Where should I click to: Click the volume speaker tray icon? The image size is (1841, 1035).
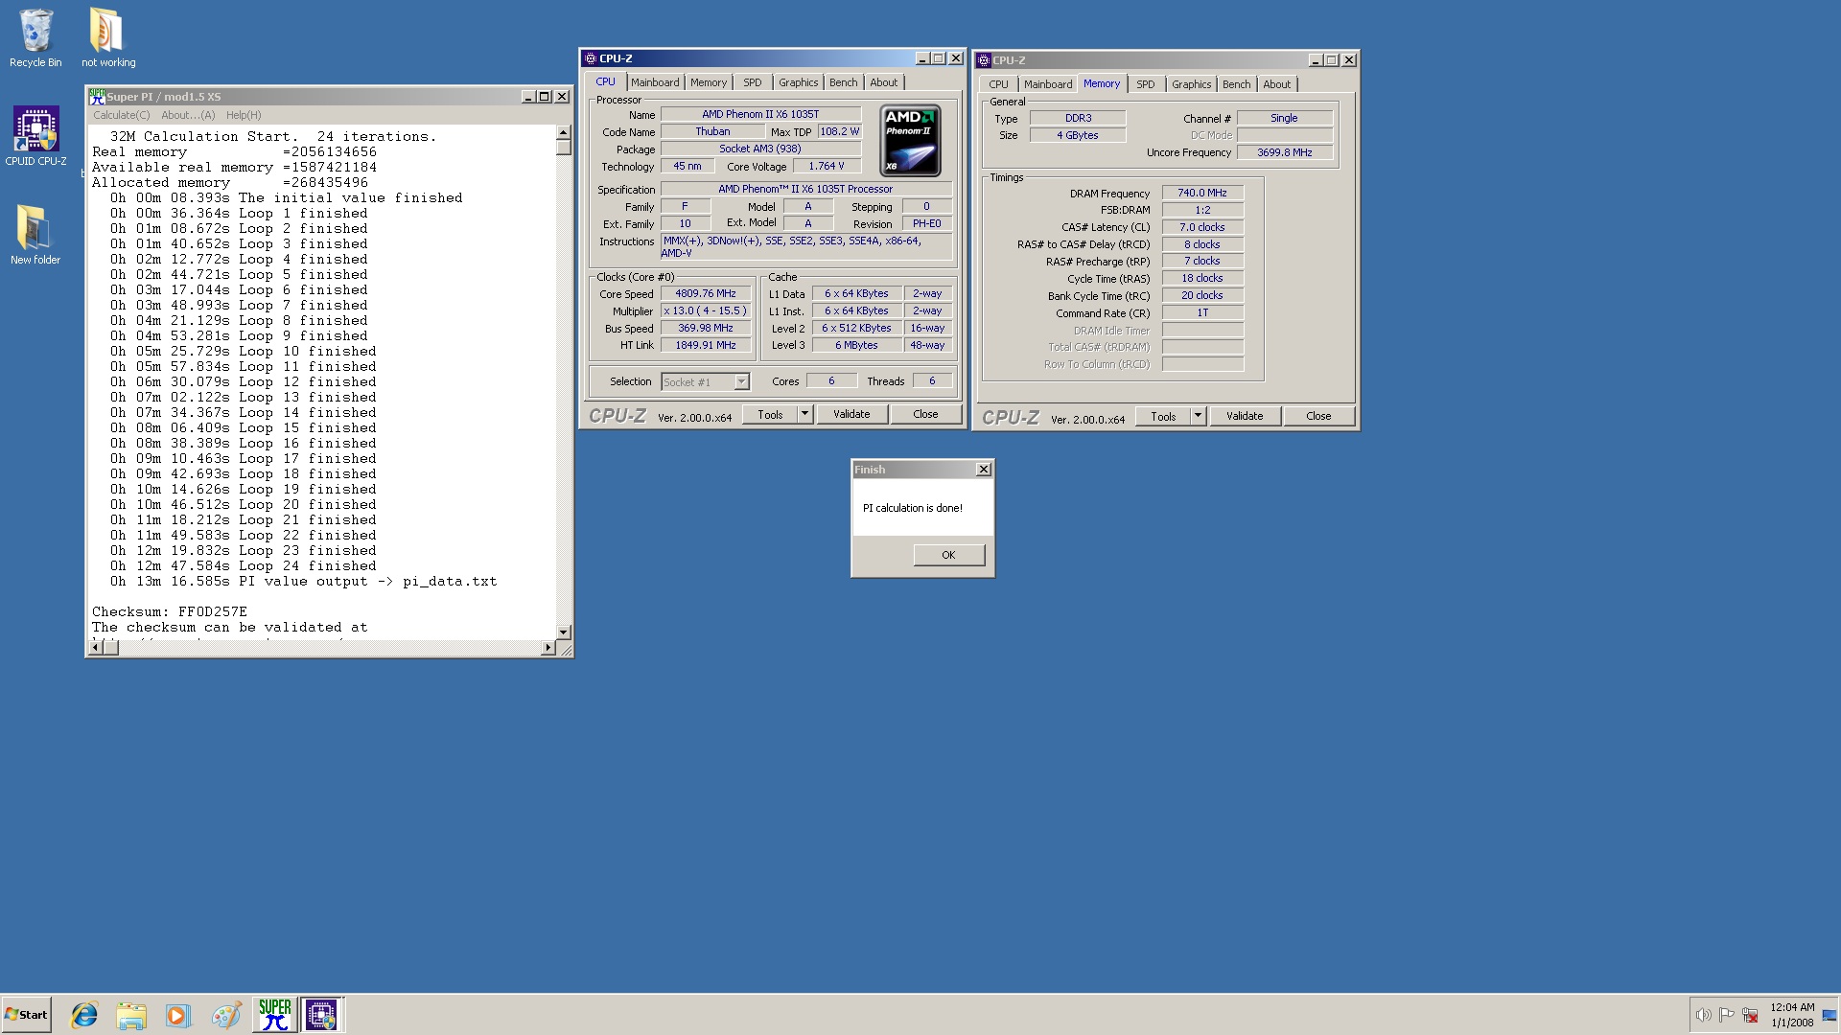point(1703,1015)
